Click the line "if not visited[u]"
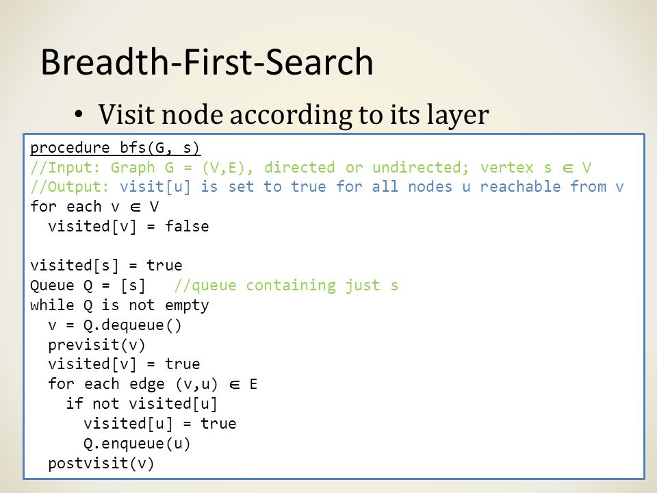Viewport: 657px width, 493px height. pyautogui.click(x=142, y=404)
